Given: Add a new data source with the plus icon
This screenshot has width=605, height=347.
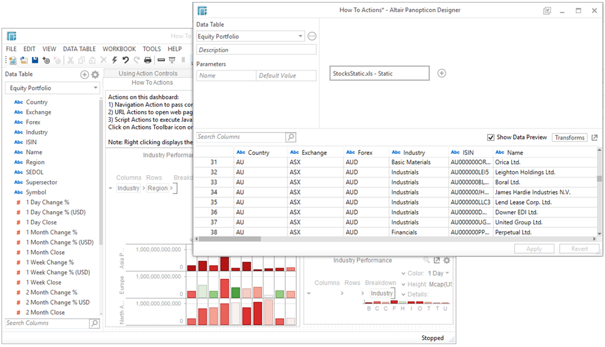Looking at the screenshot, I should pos(441,73).
